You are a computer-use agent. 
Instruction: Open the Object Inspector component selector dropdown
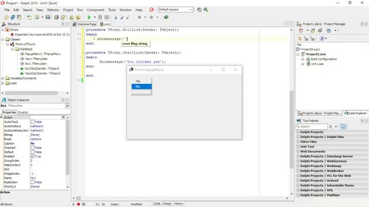coord(67,106)
